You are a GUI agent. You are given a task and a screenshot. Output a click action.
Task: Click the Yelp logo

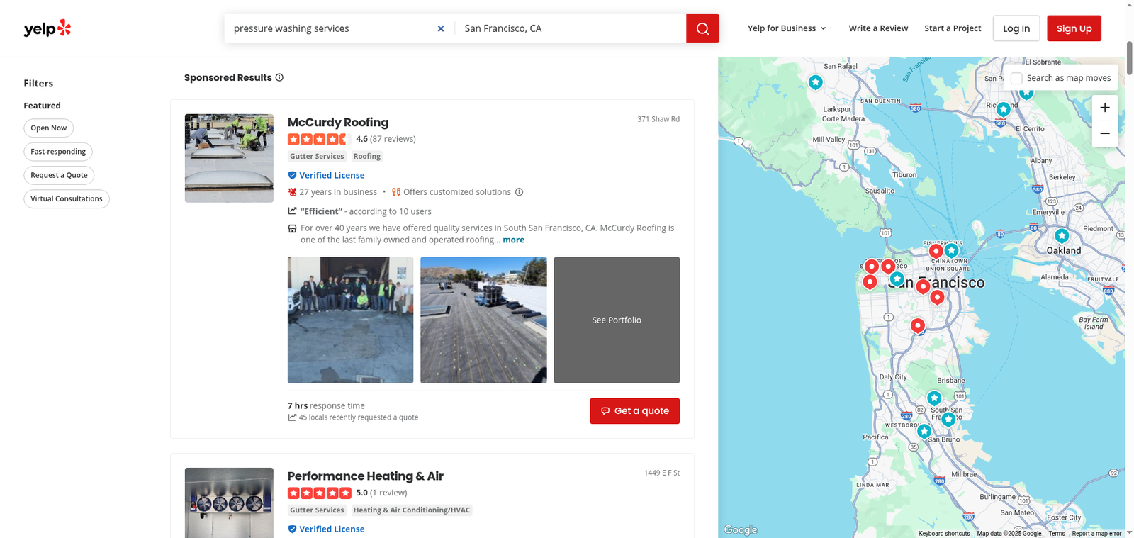[47, 28]
